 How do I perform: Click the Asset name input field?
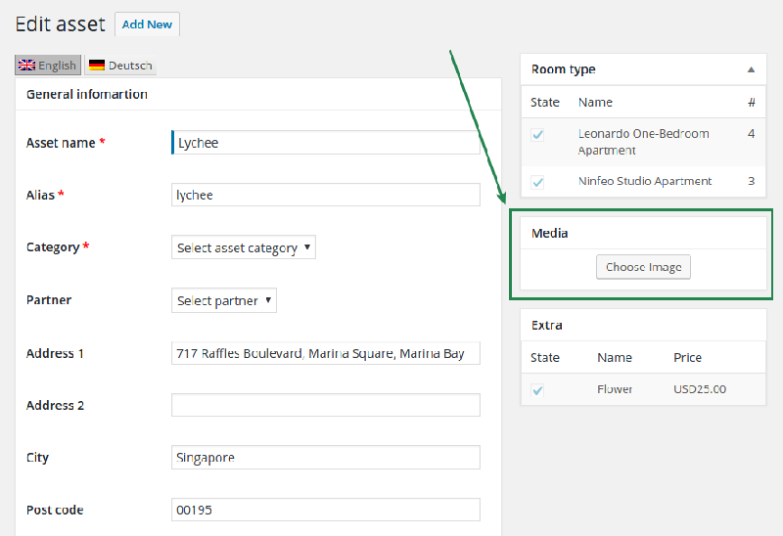click(x=326, y=143)
